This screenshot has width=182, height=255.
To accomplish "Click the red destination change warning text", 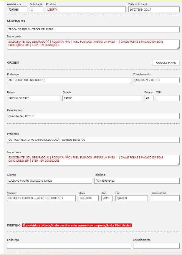I will (x=77, y=225).
